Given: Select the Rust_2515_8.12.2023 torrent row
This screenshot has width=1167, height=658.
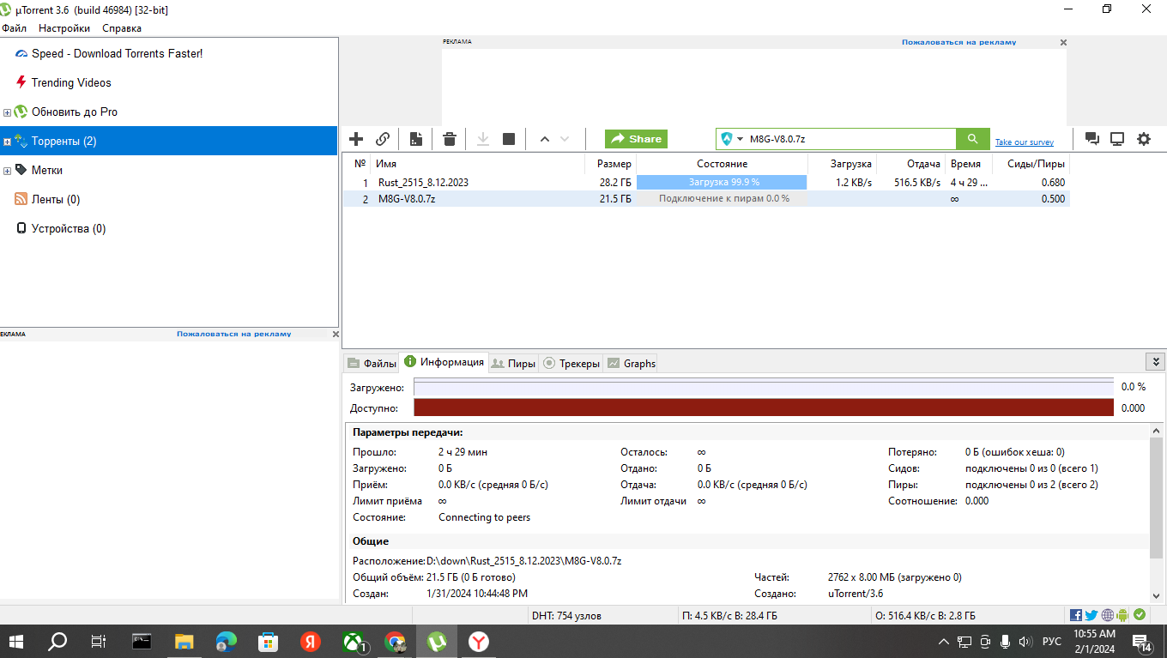Looking at the screenshot, I should click(x=706, y=183).
